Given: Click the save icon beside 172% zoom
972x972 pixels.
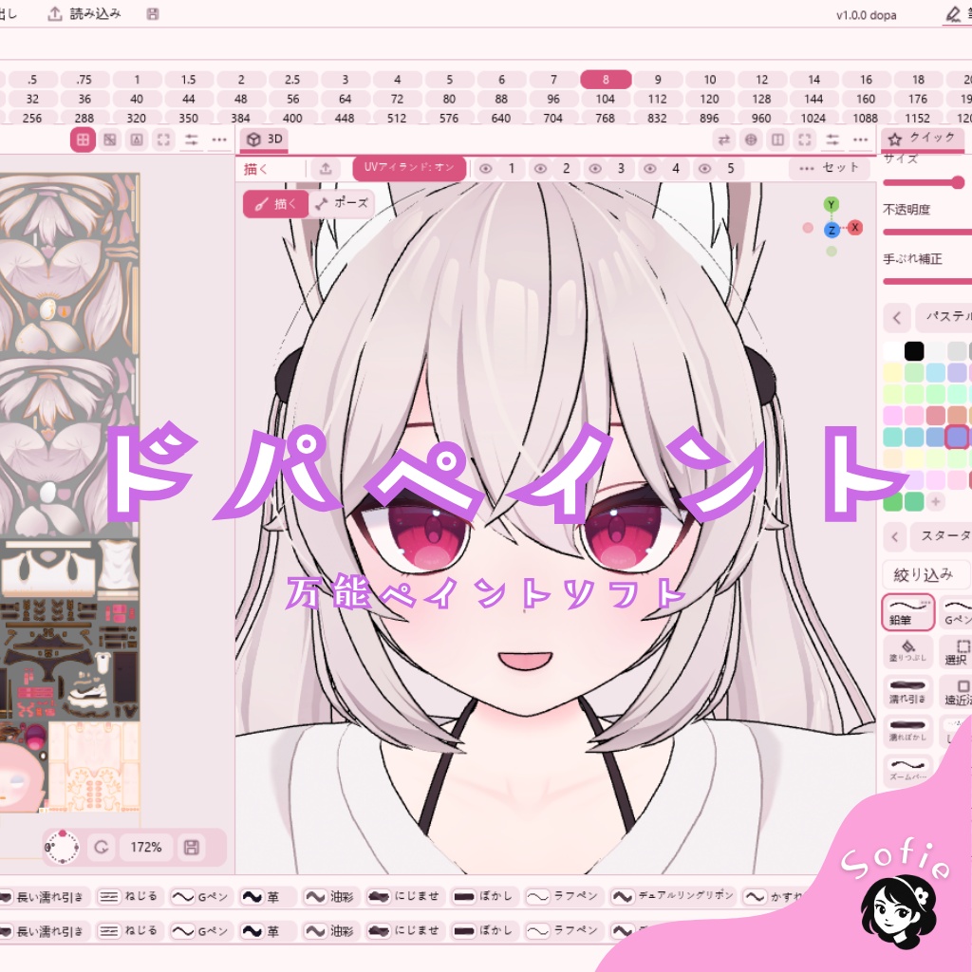Looking at the screenshot, I should (192, 848).
